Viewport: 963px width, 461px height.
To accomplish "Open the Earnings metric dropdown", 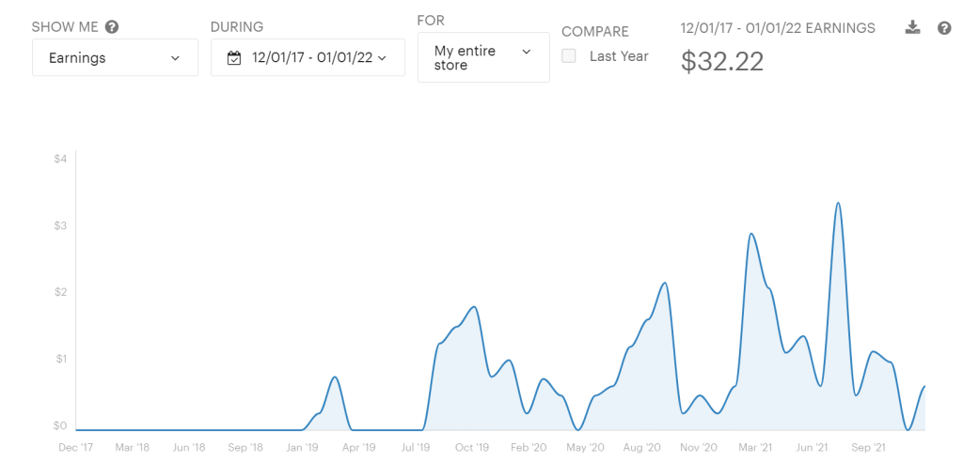I will pyautogui.click(x=115, y=58).
